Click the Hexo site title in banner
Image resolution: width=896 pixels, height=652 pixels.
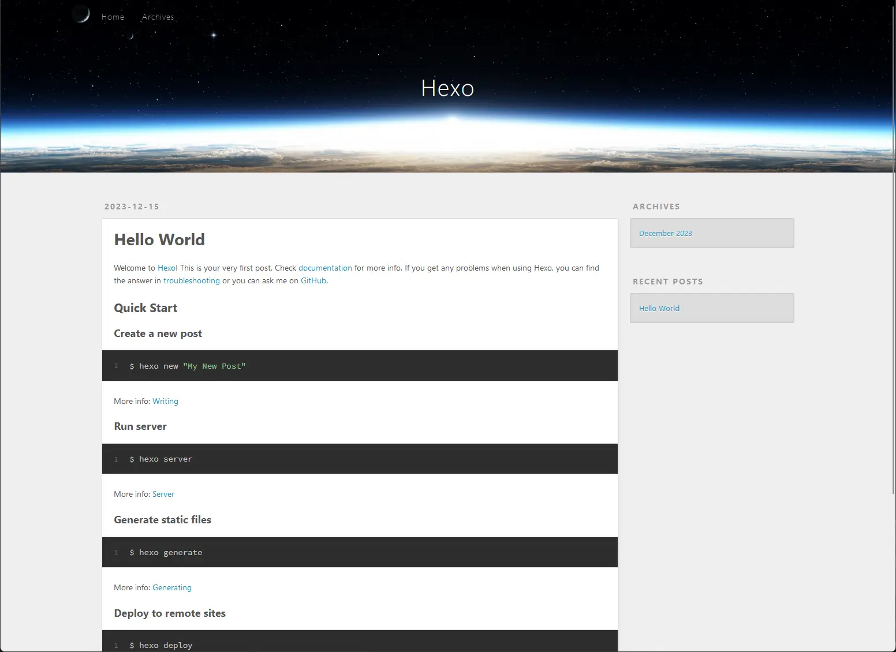pyautogui.click(x=447, y=88)
